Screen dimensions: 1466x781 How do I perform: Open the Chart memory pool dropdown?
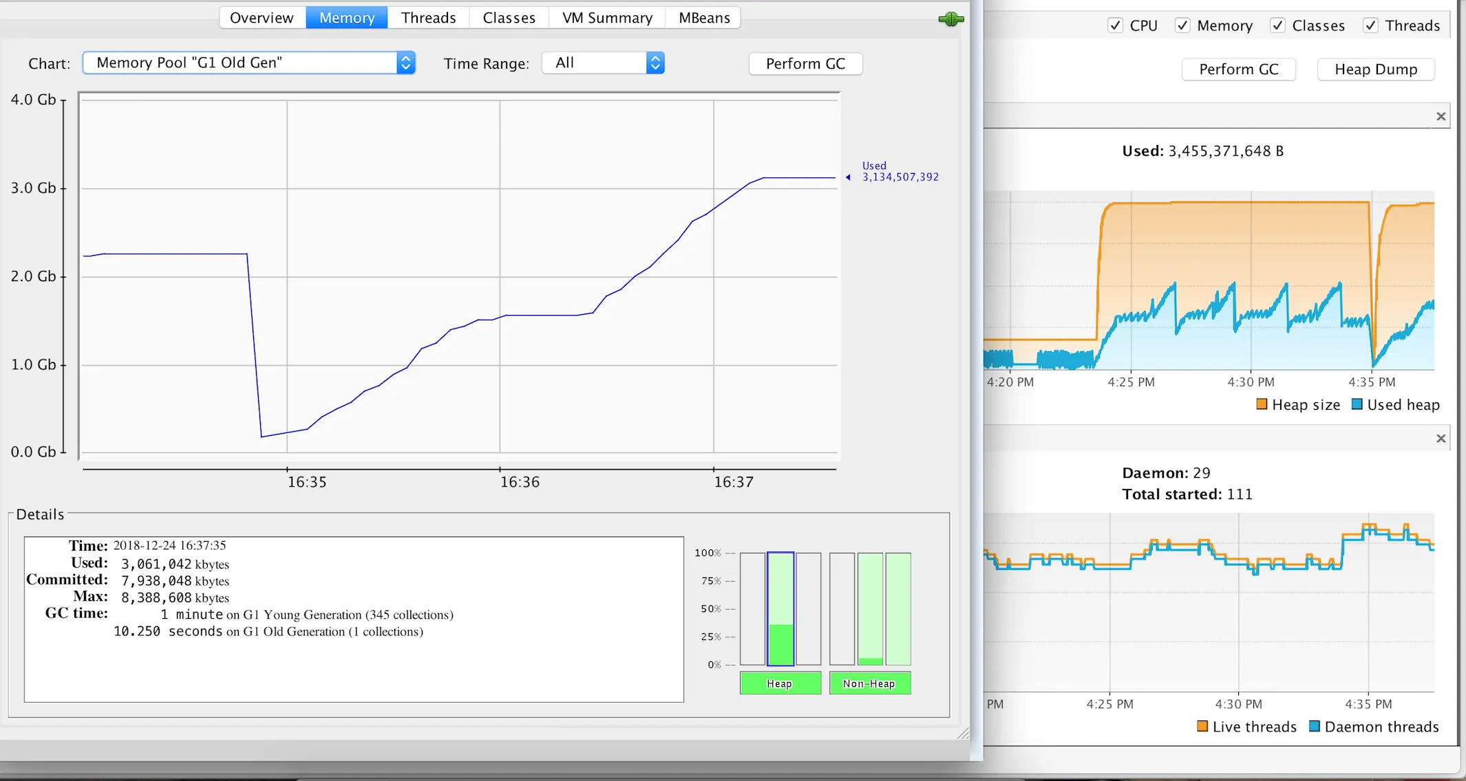(249, 63)
